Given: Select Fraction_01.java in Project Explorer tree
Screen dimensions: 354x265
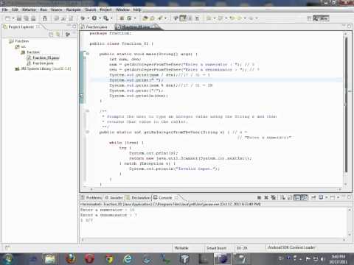Looking at the screenshot, I should click(x=44, y=57).
